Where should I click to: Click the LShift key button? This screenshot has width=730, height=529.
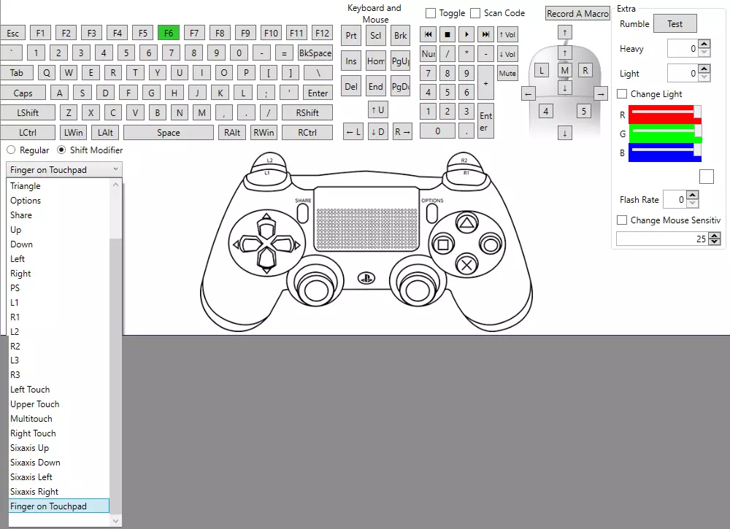pyautogui.click(x=28, y=112)
